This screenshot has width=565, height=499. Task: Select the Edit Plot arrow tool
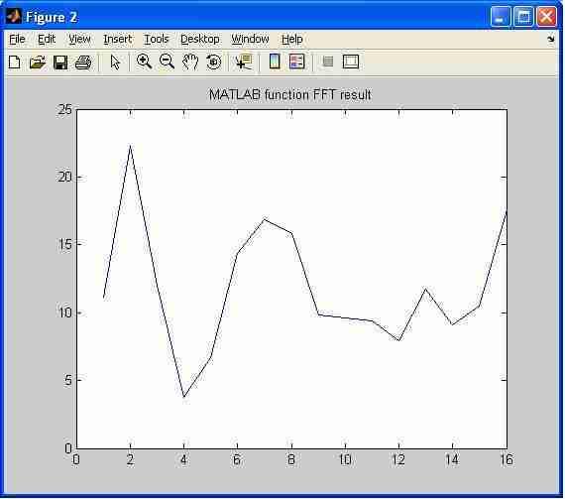click(115, 62)
